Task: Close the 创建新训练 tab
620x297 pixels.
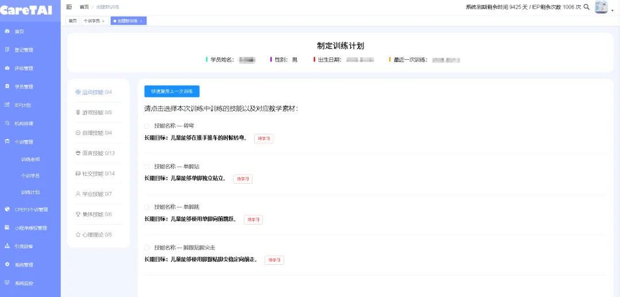Action: tap(141, 21)
